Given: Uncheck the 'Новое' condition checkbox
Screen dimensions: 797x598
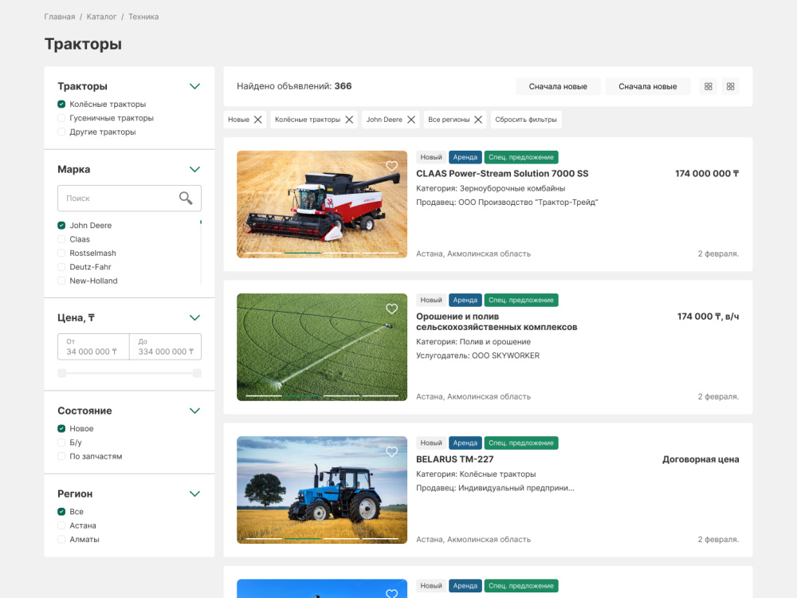Looking at the screenshot, I should (61, 429).
